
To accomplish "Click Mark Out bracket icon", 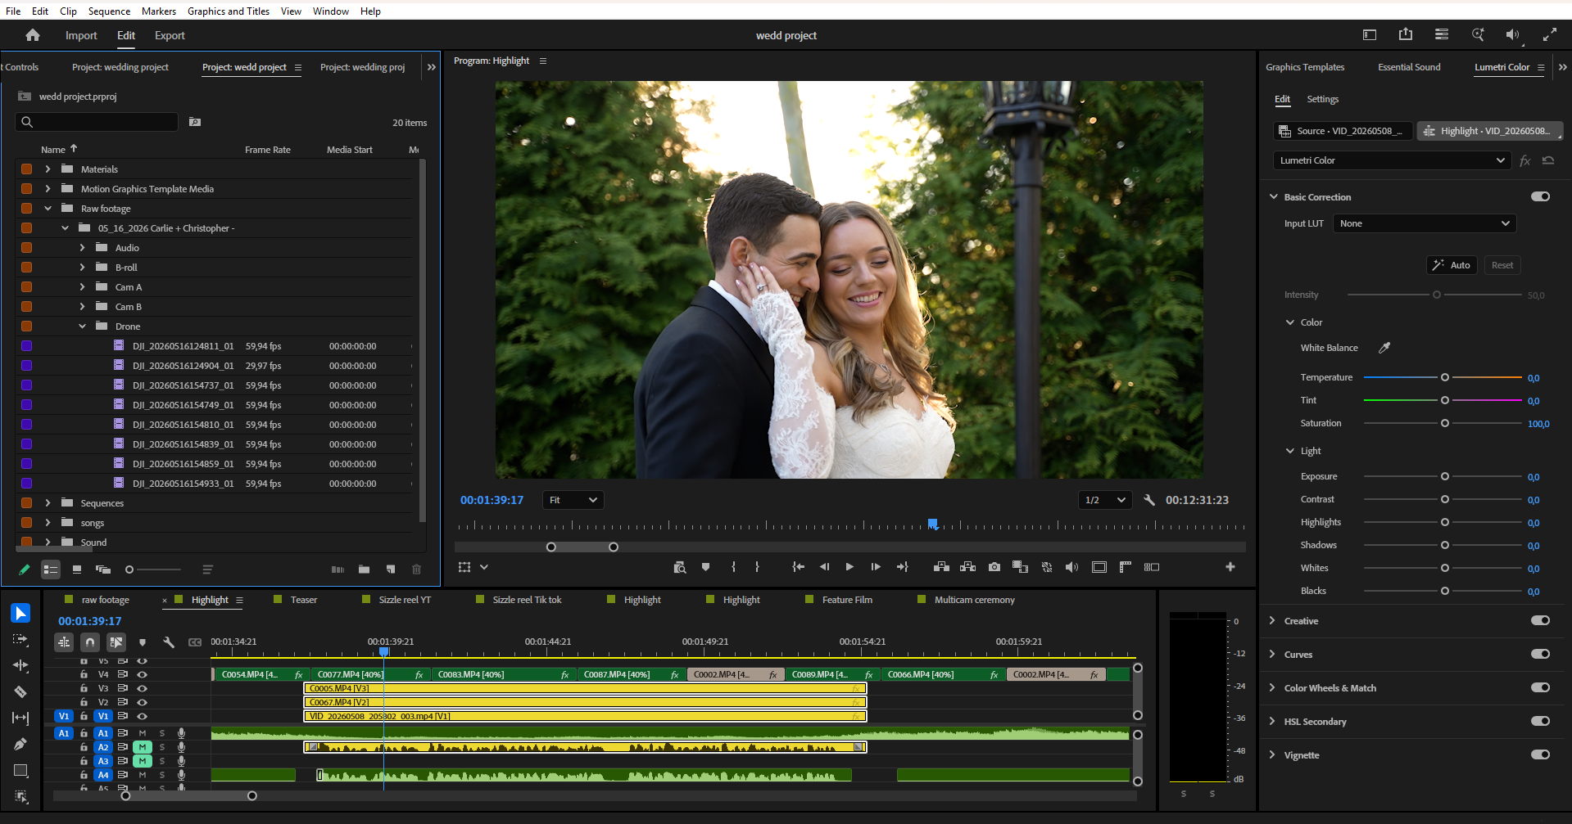I will pos(757,567).
